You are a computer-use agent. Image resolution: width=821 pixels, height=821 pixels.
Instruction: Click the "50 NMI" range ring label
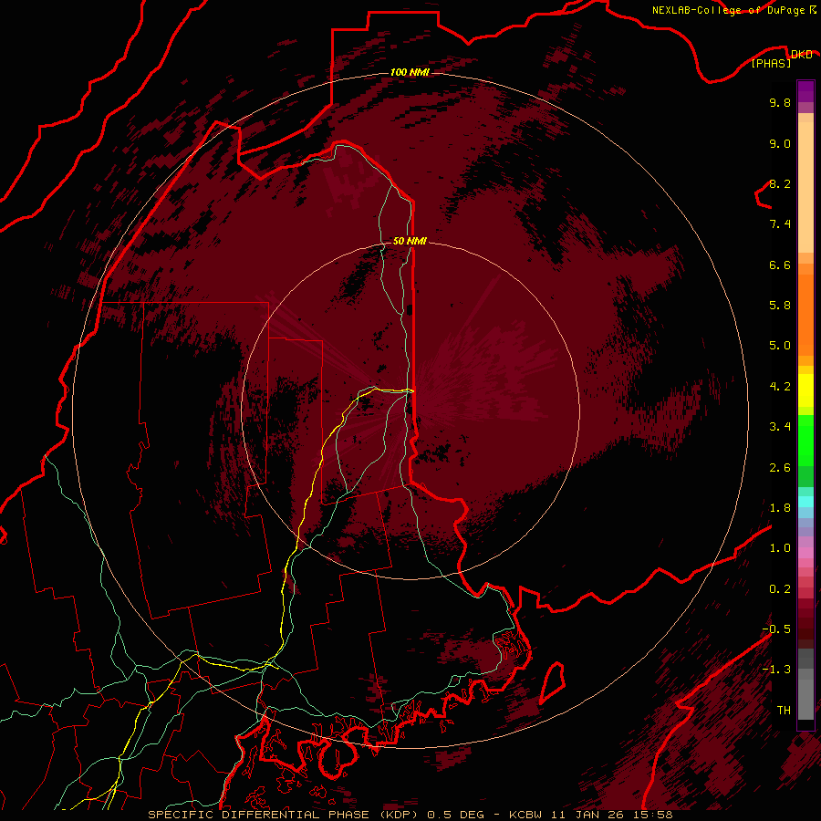[410, 242]
